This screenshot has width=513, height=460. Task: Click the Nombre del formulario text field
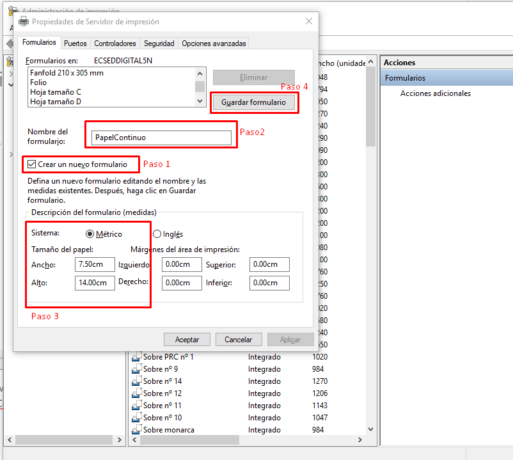point(161,138)
